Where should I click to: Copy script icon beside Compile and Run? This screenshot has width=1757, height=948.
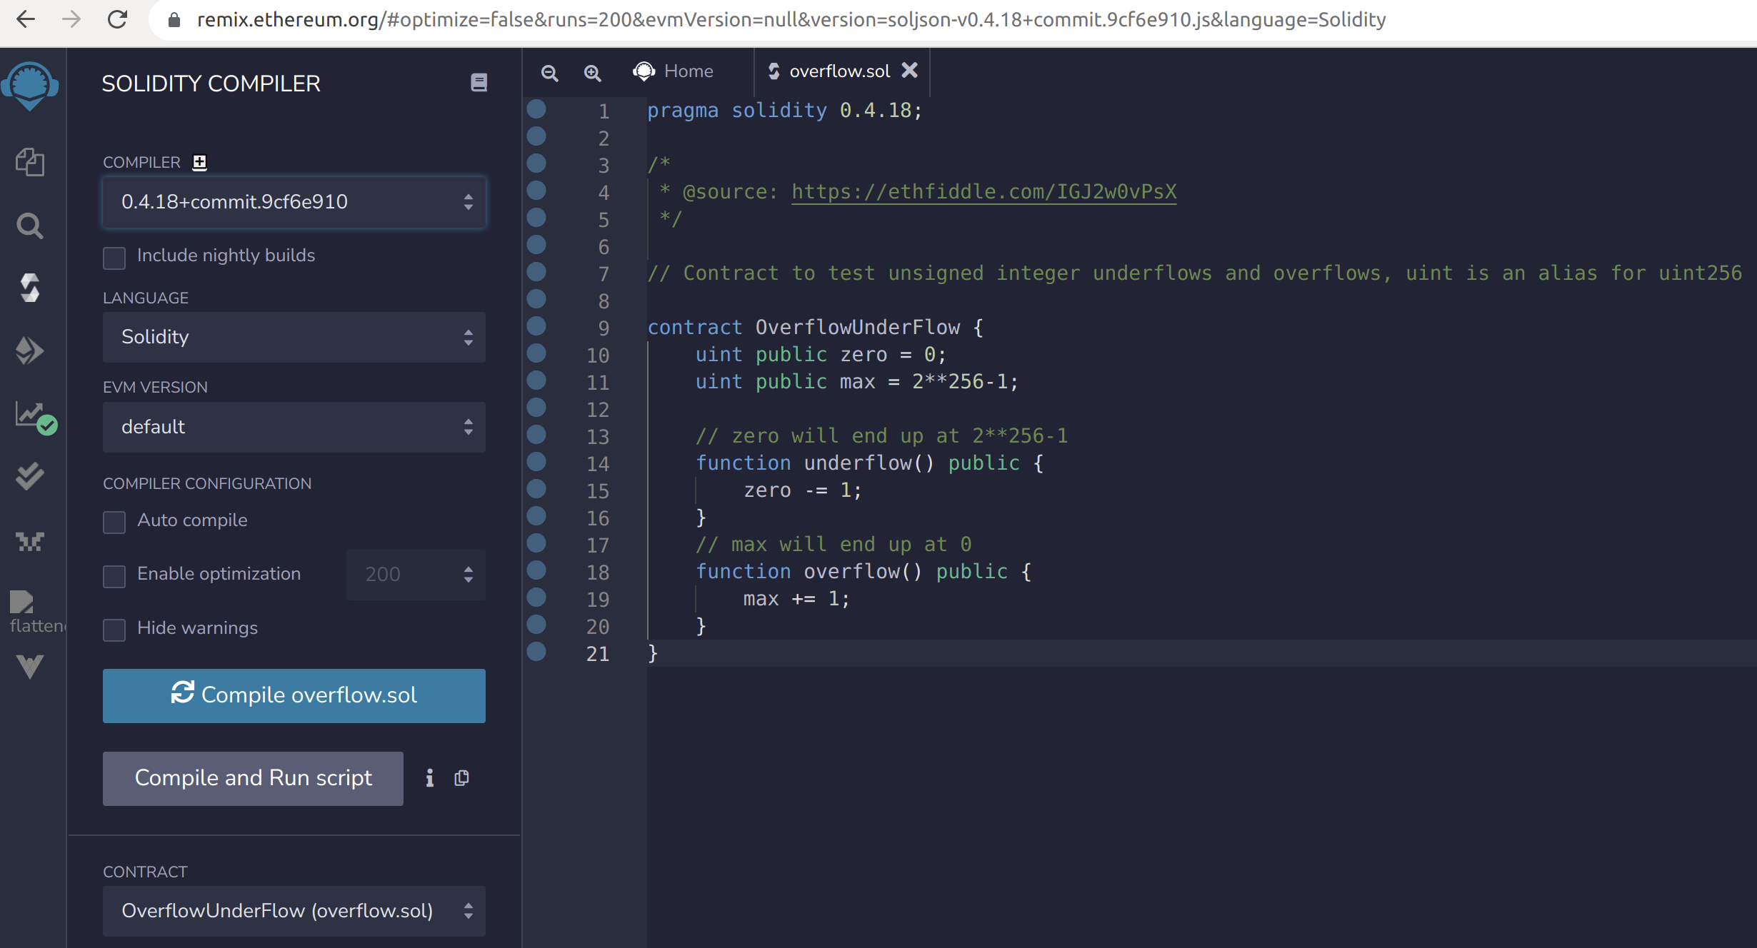(462, 778)
